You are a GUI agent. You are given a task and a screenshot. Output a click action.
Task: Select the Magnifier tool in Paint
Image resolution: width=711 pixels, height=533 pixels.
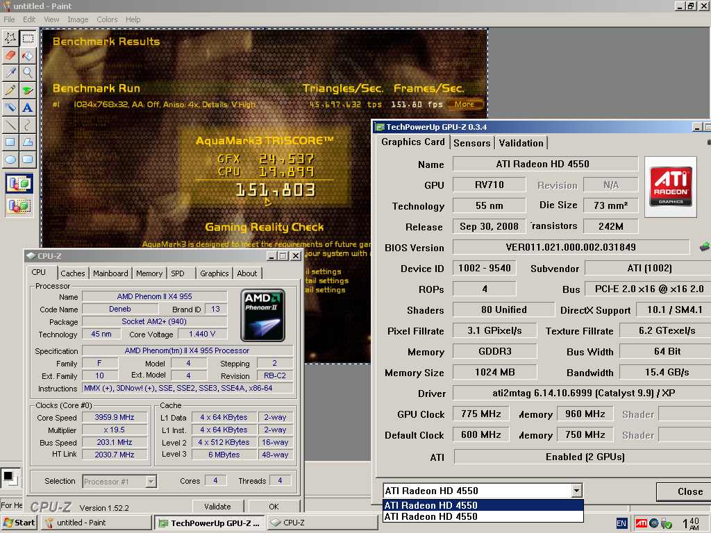[28, 72]
